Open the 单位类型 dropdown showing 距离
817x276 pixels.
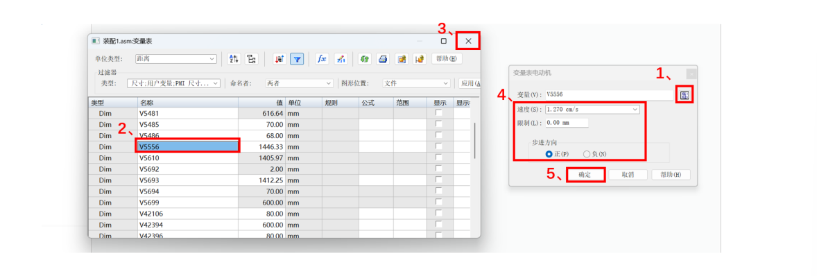tap(175, 59)
